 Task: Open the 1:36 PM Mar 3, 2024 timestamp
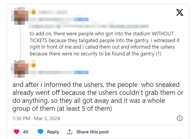pyautogui.click(x=36, y=118)
